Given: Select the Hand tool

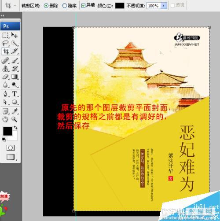Looking at the screenshot, I should coord(5,119).
